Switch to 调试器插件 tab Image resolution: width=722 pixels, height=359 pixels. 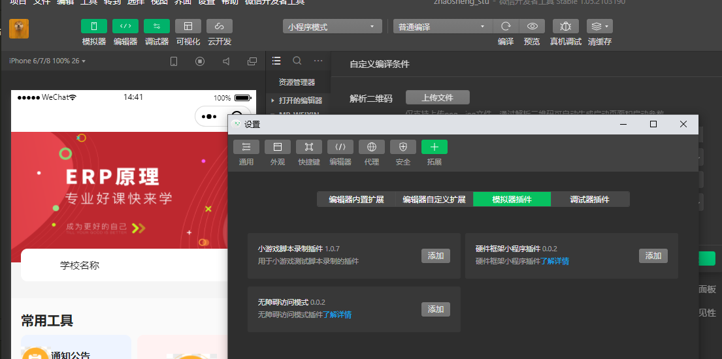pyautogui.click(x=590, y=199)
